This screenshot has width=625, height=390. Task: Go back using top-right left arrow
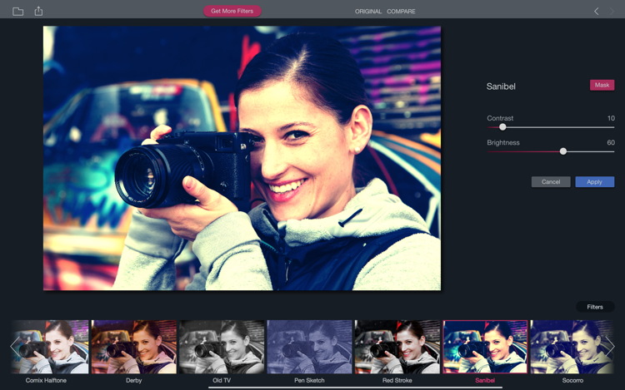pyautogui.click(x=597, y=12)
